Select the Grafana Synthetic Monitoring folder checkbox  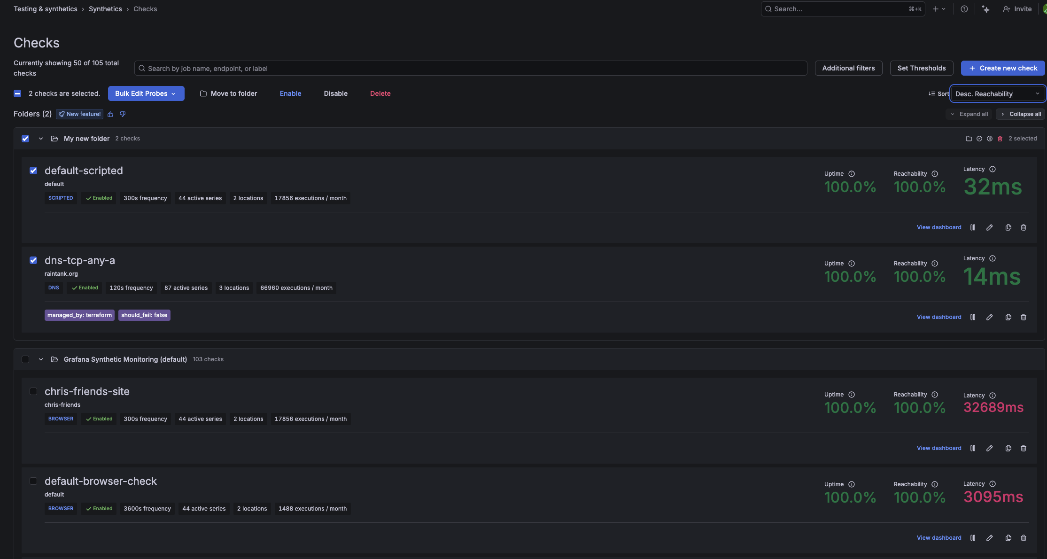25,359
